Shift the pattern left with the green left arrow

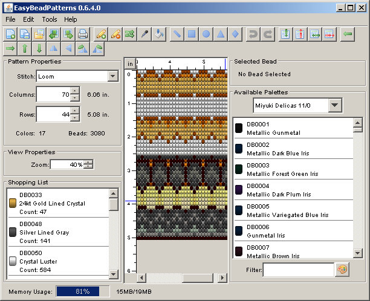(348, 34)
